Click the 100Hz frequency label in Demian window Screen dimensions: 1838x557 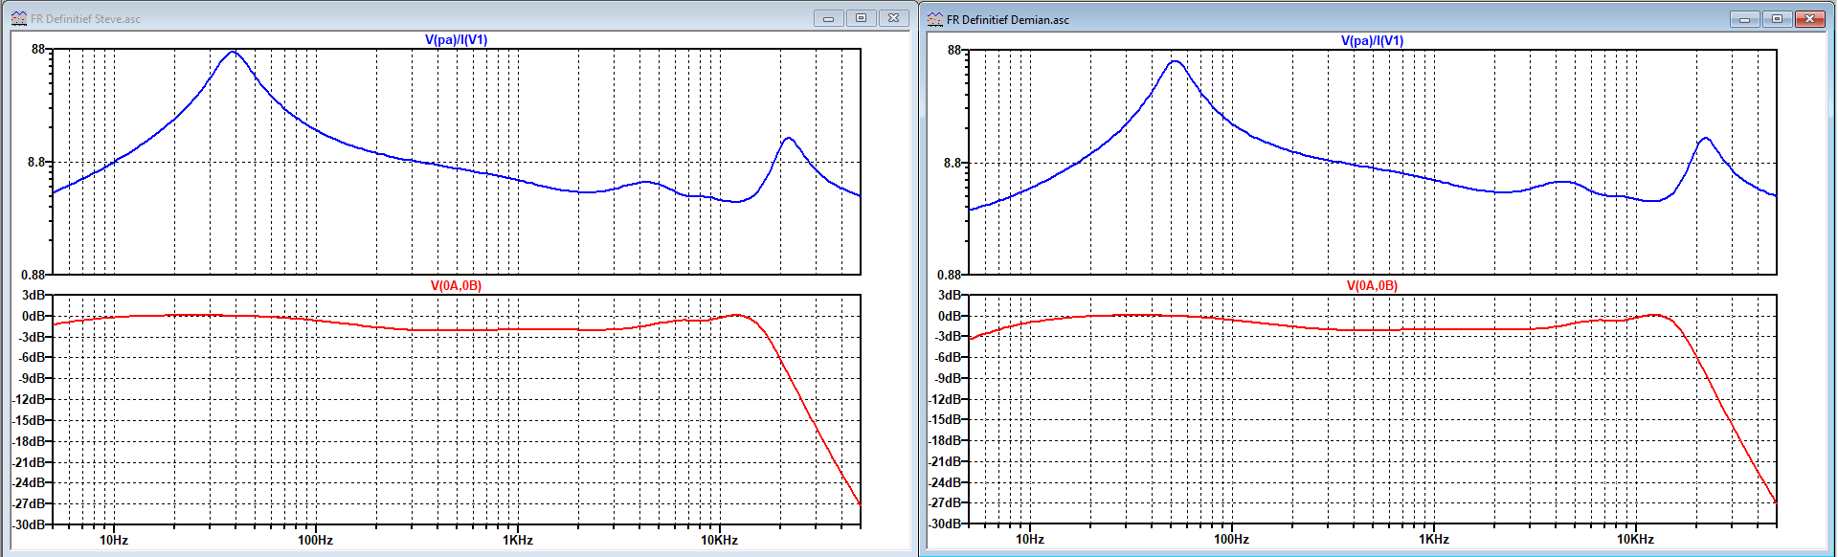[1231, 539]
